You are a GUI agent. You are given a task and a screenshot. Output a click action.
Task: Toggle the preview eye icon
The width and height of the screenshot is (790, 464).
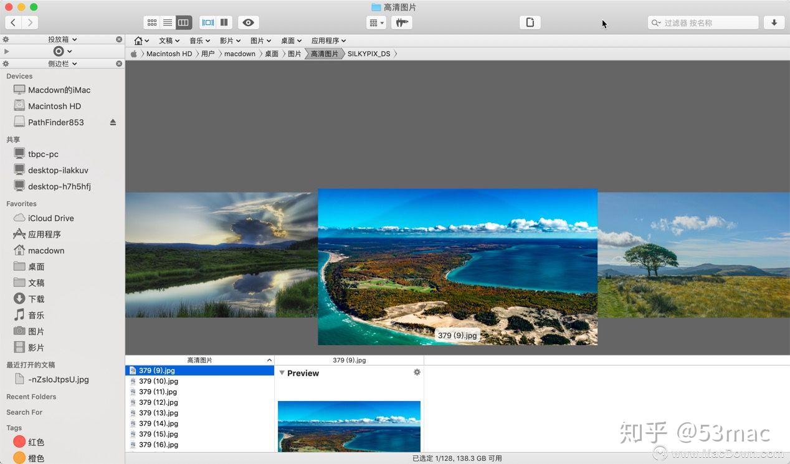coord(248,22)
